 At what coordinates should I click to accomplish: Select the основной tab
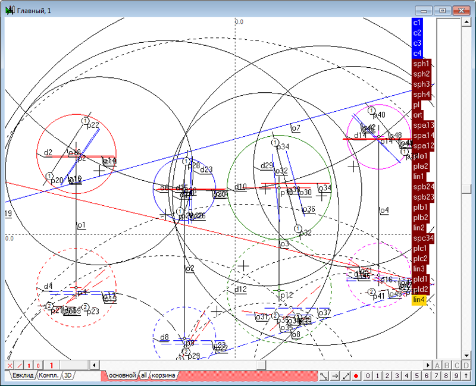pos(123,375)
